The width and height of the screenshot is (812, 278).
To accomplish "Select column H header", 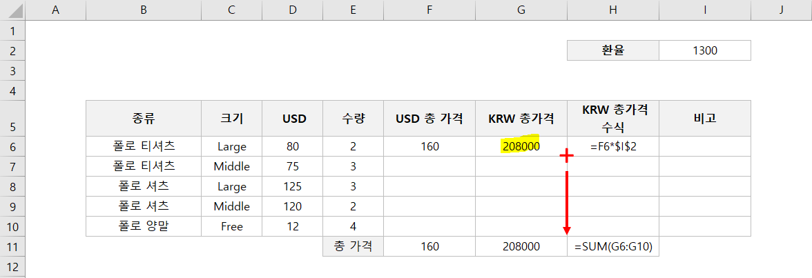I will (x=613, y=10).
